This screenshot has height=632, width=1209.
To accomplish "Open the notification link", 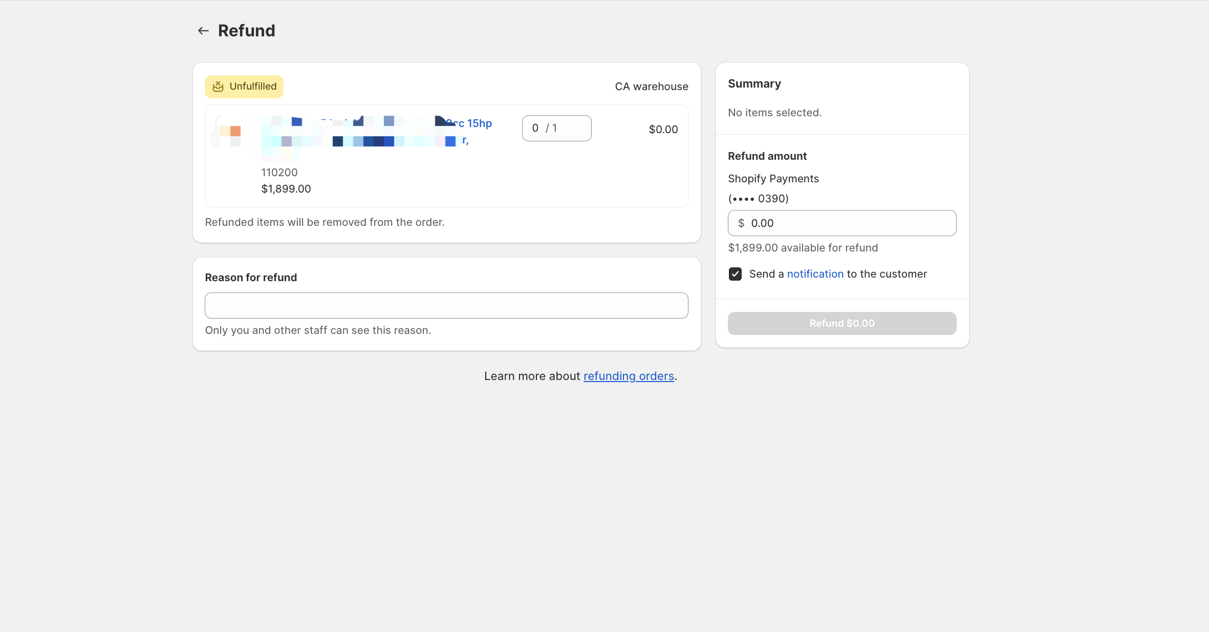I will [x=815, y=274].
